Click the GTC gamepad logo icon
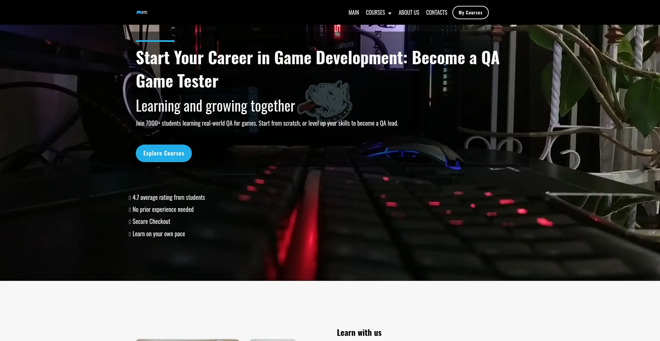The height and width of the screenshot is (341, 660). click(139, 12)
